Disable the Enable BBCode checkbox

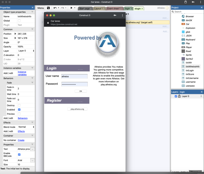point(19,155)
